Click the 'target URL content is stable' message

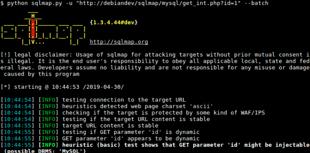(110, 126)
